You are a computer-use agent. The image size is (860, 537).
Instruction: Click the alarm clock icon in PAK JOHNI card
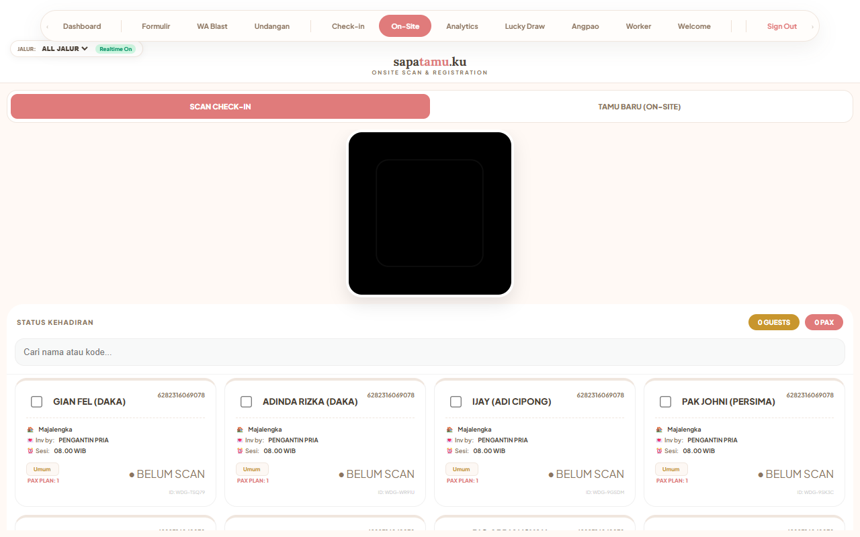659,451
